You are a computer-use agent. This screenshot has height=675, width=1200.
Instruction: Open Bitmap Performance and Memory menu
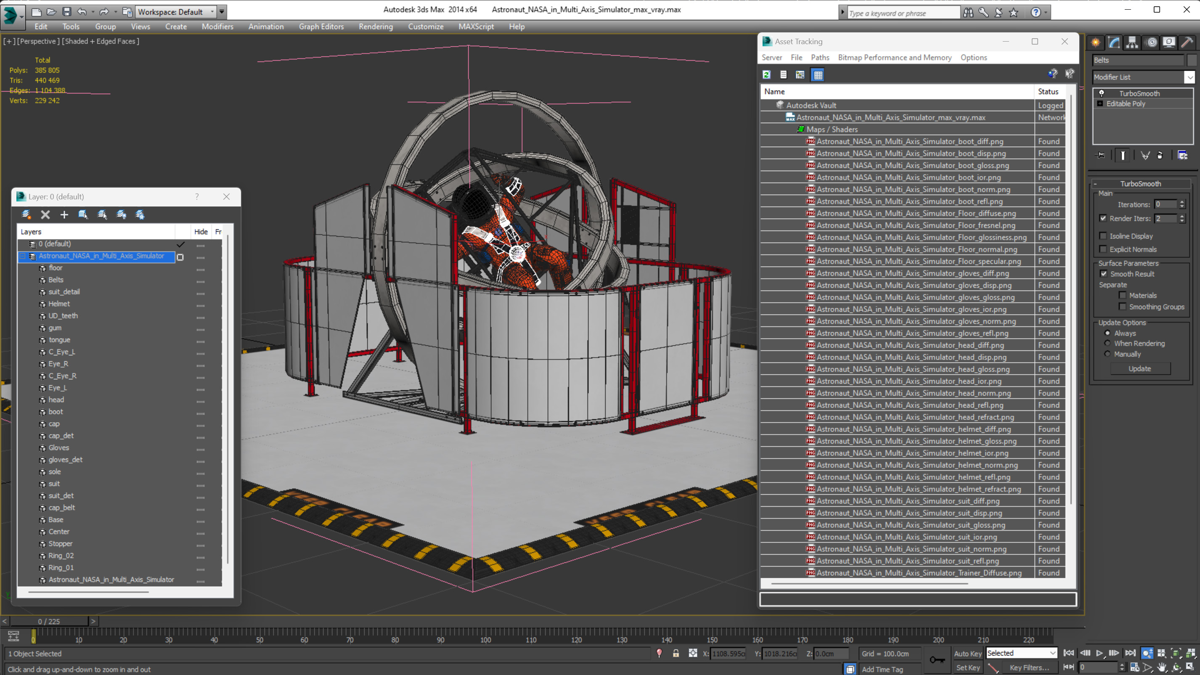(894, 57)
